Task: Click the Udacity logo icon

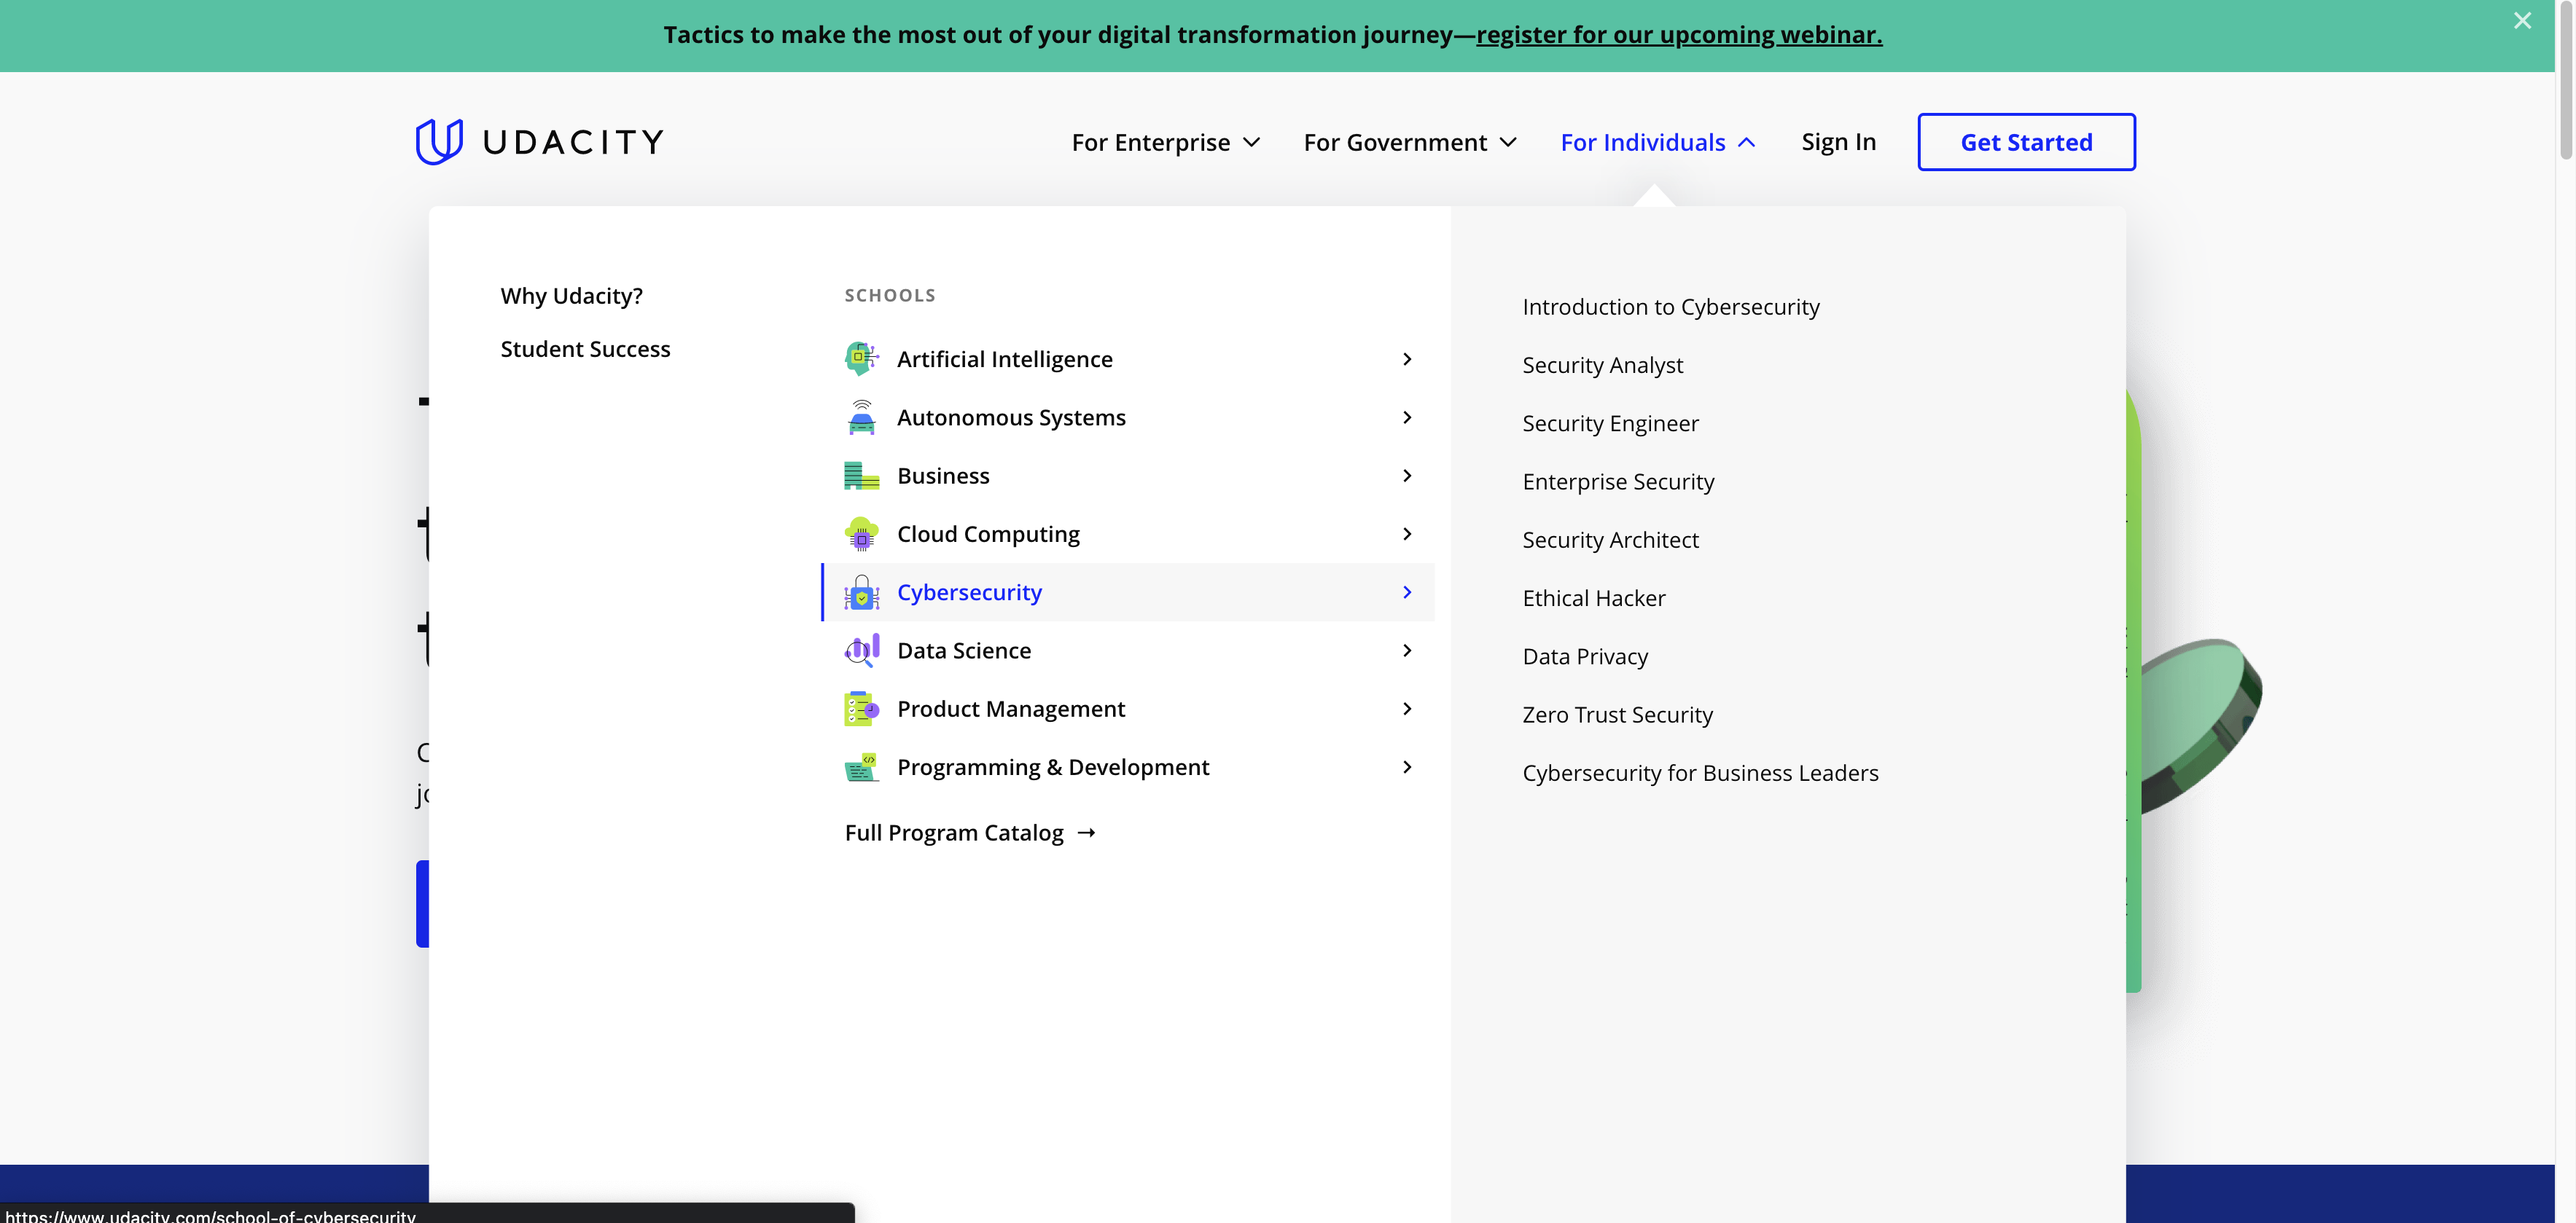Action: tap(439, 142)
